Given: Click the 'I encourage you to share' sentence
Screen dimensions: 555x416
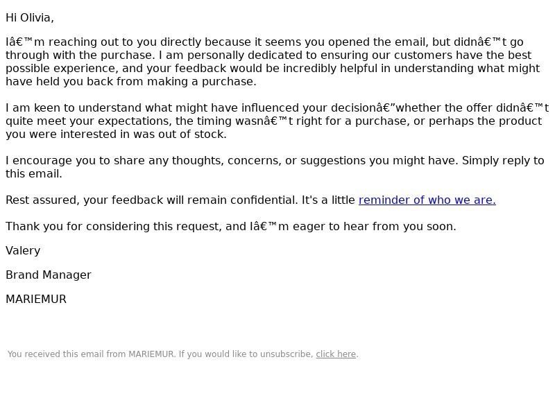Looking at the screenshot, I should 232,161.
